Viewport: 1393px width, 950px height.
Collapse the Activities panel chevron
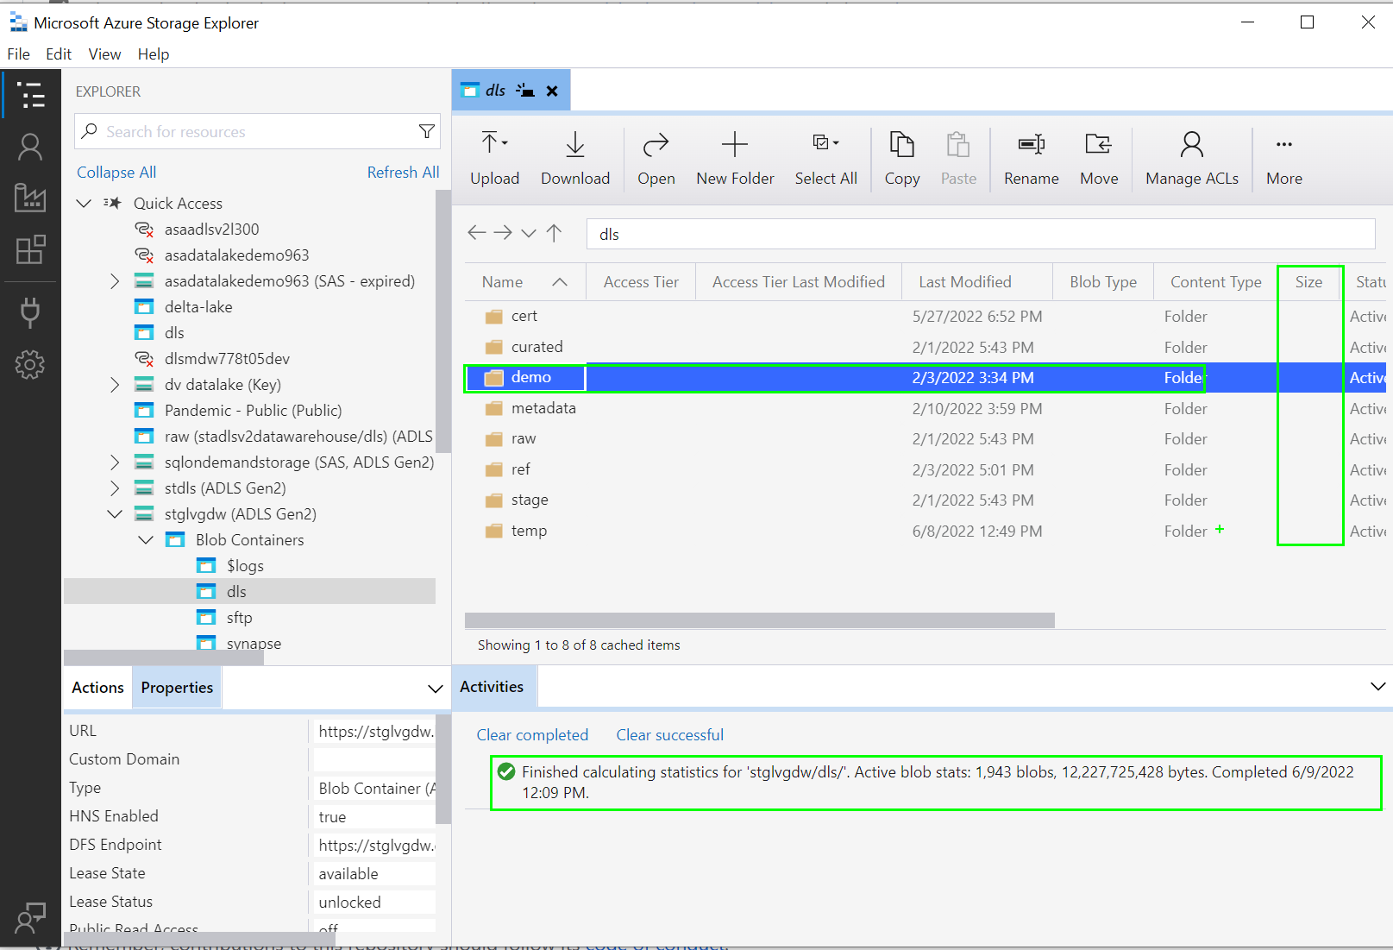[x=1377, y=687]
